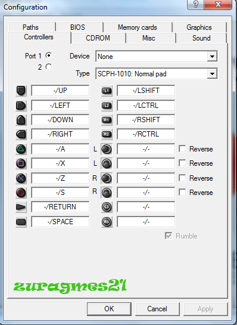Click the -/DOWN mapping field
This screenshot has width=237, height=325.
(x=60, y=120)
